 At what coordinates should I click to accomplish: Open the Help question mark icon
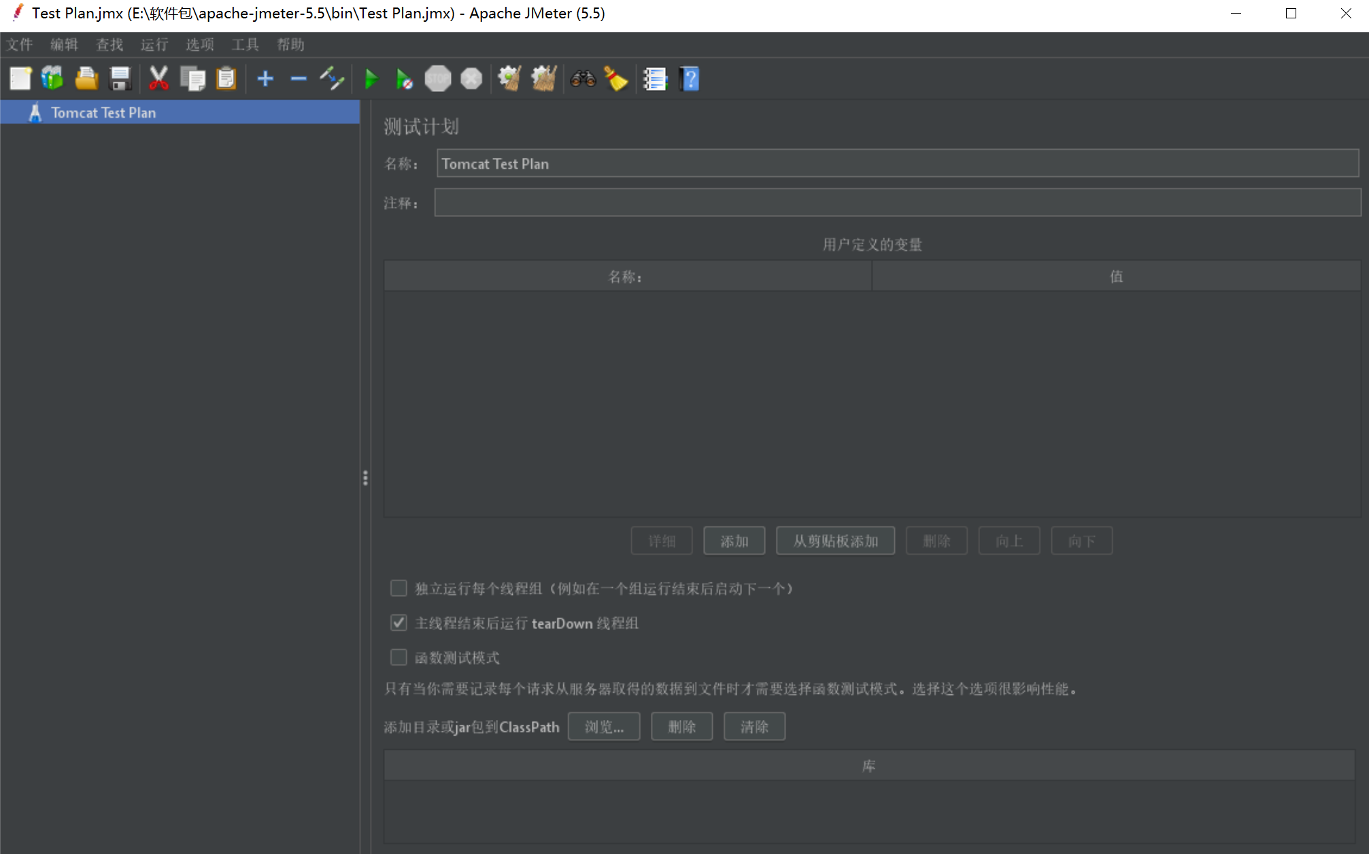point(689,79)
